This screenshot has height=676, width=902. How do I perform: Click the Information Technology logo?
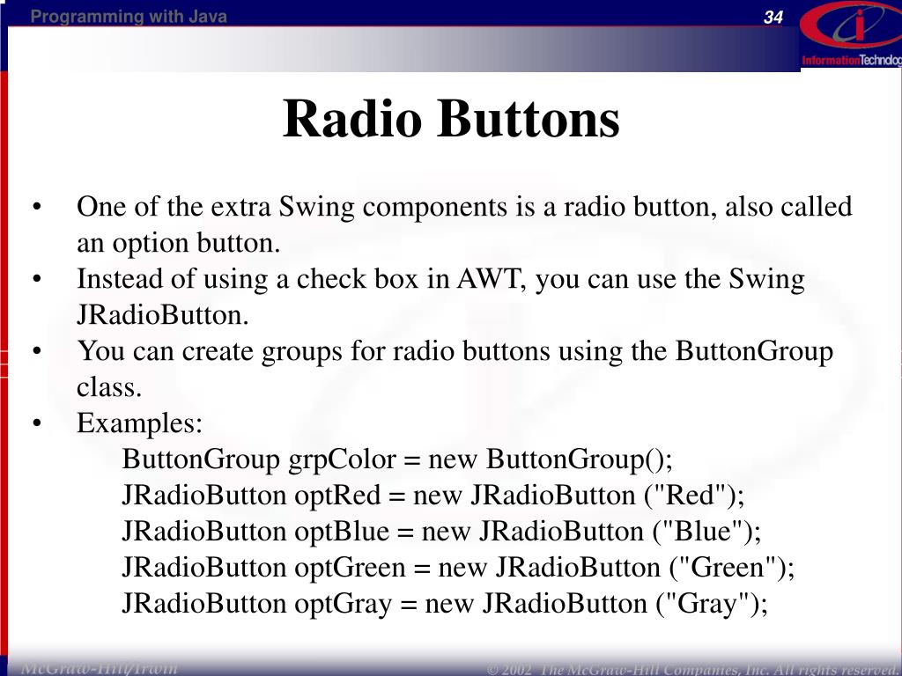[851, 34]
